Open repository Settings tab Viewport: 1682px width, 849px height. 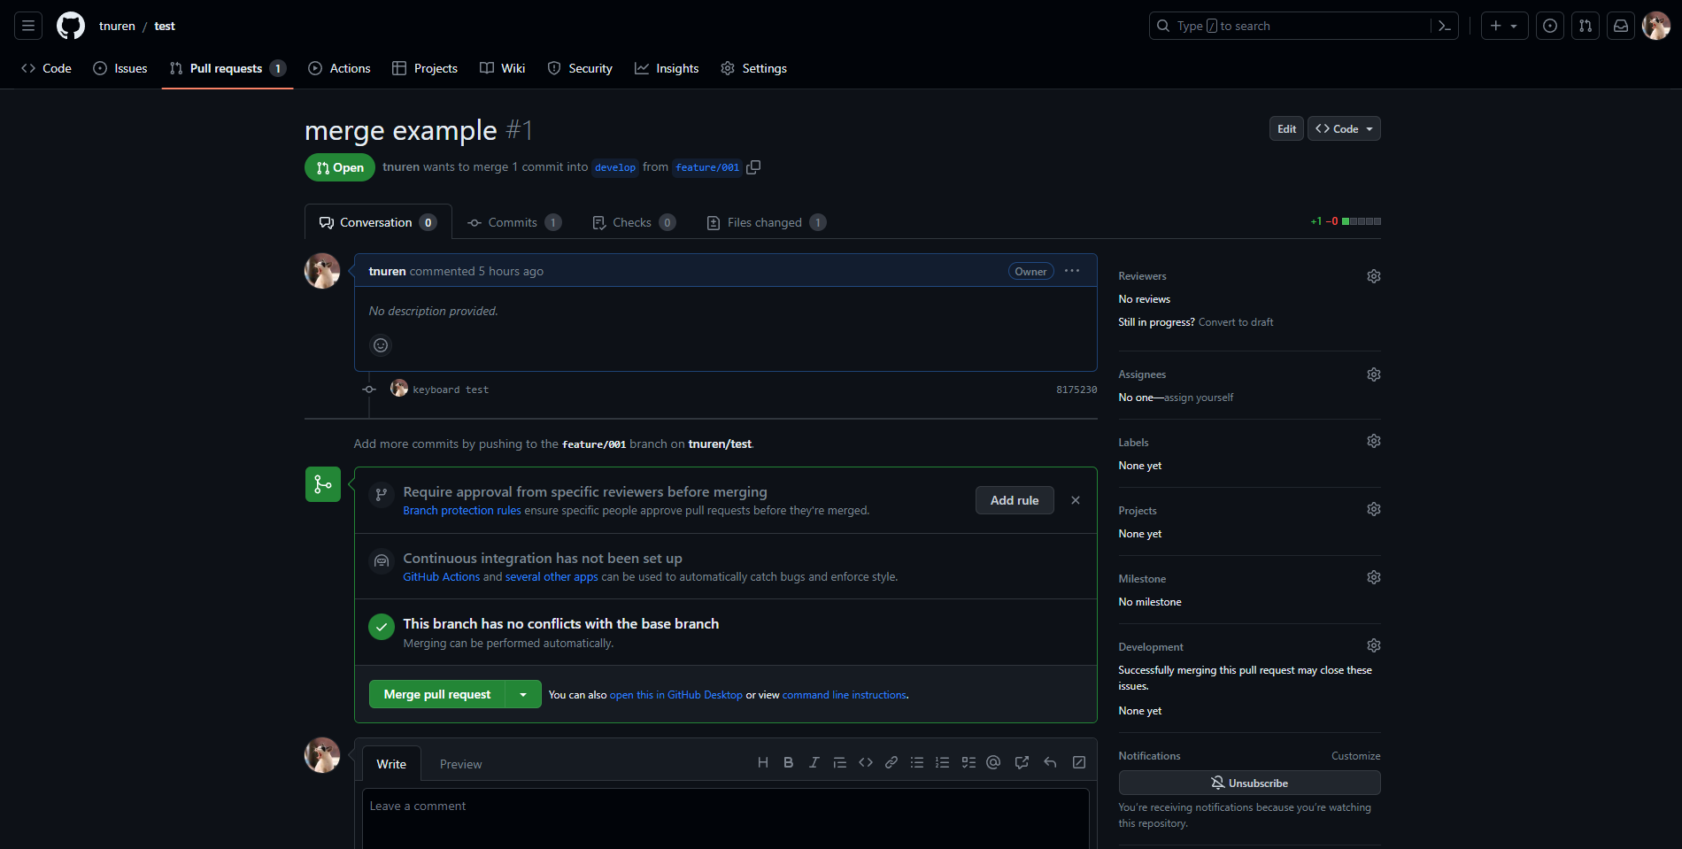(753, 68)
